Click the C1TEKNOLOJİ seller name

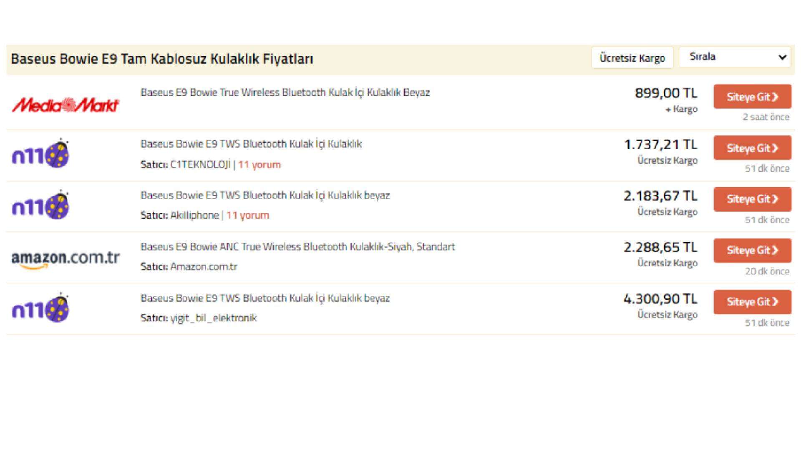click(x=200, y=165)
